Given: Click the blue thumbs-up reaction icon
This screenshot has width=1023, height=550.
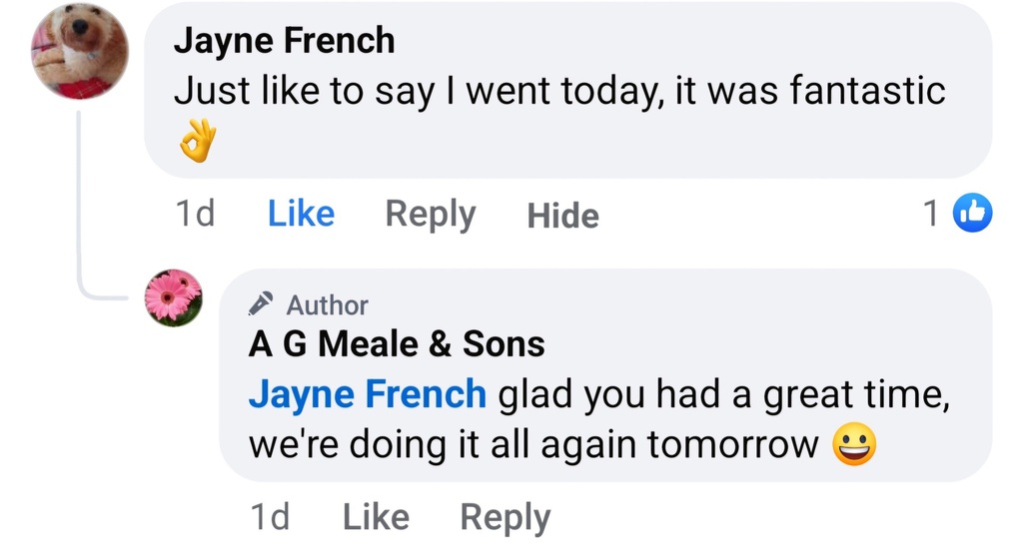Looking at the screenshot, I should [972, 214].
